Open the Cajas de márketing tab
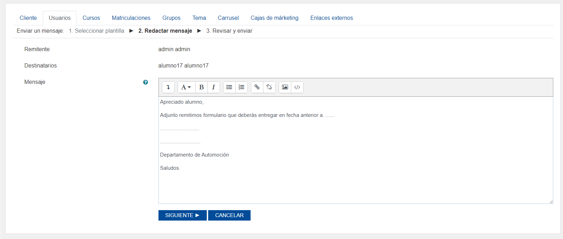This screenshot has height=239, width=563. pos(275,18)
